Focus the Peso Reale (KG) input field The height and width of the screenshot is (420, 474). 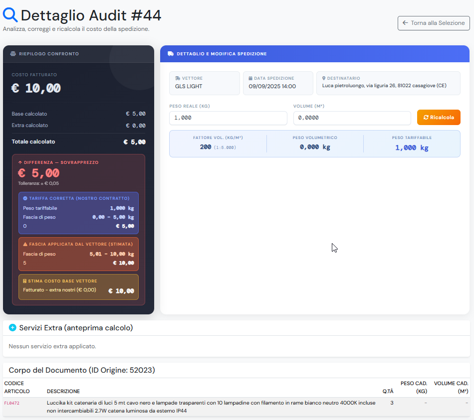click(228, 118)
